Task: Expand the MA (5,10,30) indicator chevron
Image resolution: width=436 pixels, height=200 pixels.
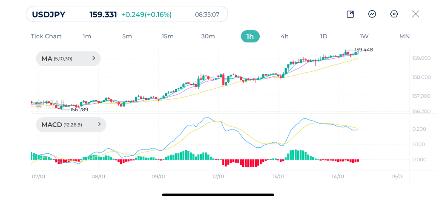Action: (x=94, y=58)
